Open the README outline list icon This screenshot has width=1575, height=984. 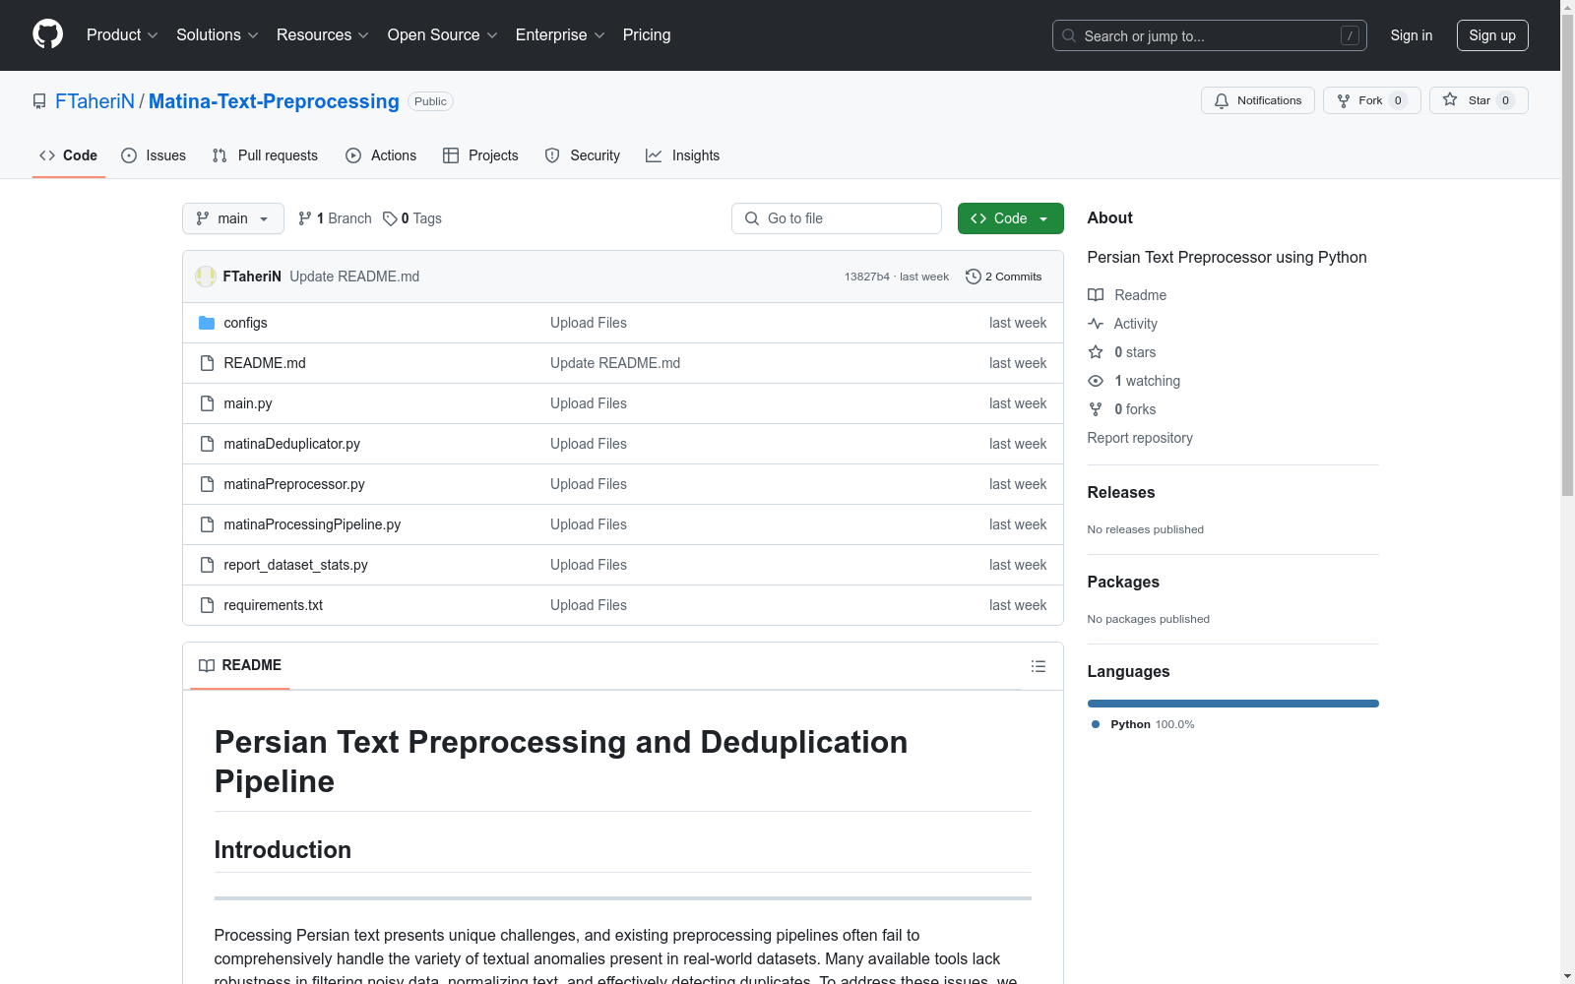tap(1039, 666)
